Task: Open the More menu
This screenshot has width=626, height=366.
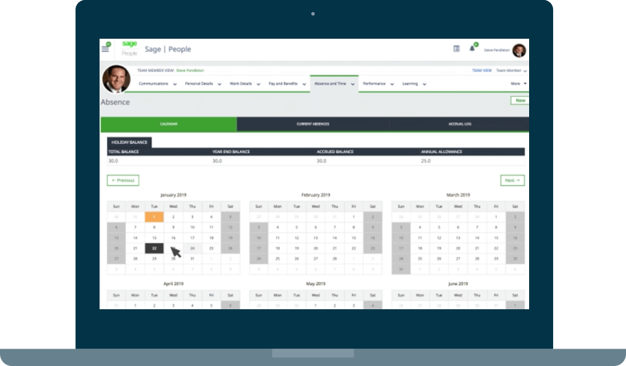Action: [518, 84]
